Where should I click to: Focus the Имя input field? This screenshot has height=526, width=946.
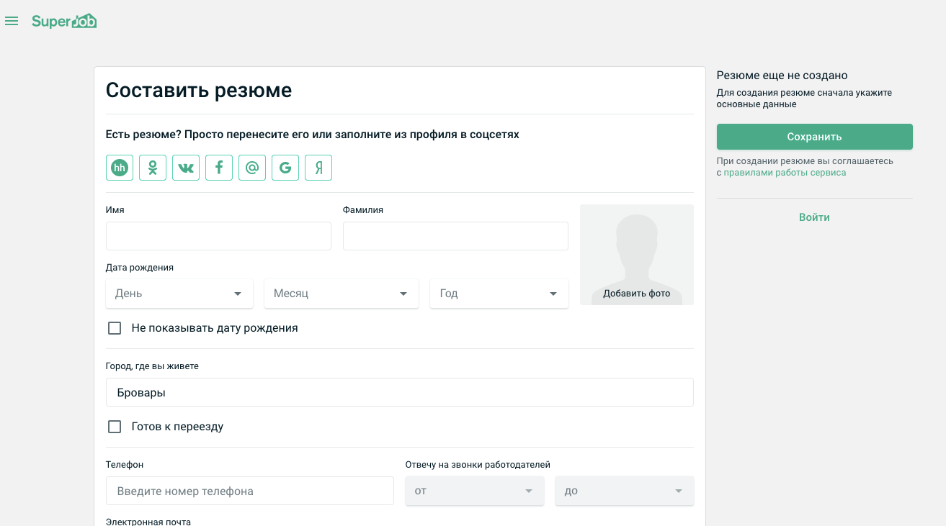(x=218, y=236)
